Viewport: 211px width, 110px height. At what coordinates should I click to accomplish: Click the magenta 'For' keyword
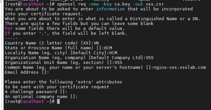pyautogui.click(x=9, y=28)
